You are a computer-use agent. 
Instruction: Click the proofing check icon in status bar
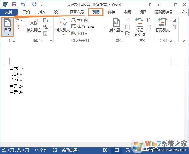point(55,150)
